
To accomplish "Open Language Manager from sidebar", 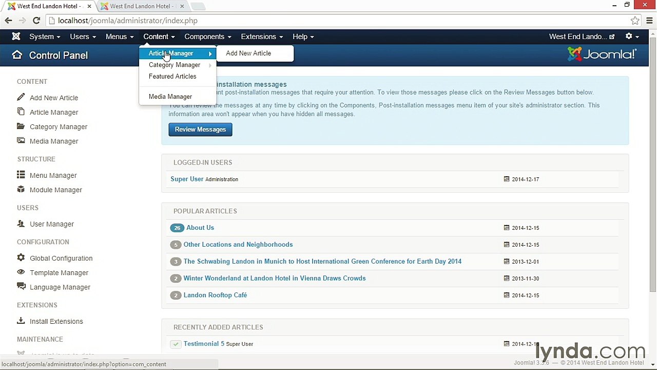I will 60,287.
